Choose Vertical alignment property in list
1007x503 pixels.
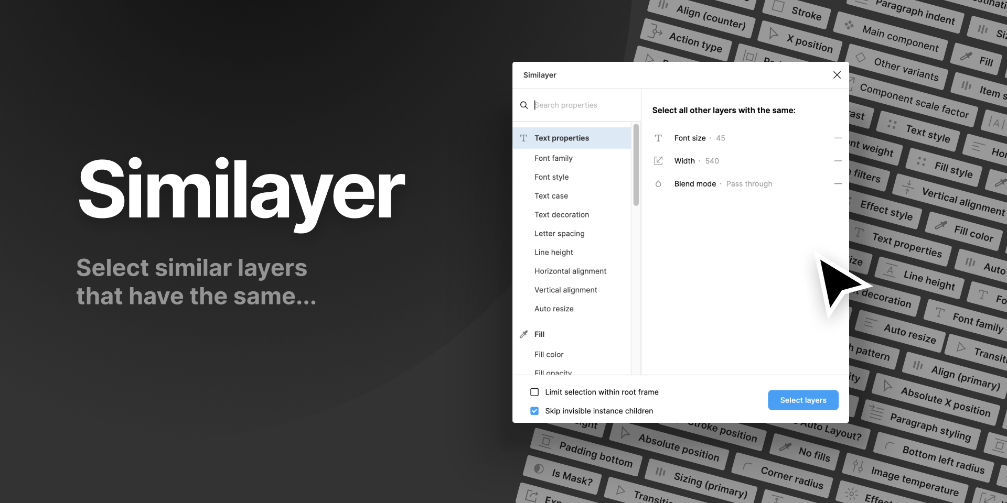[x=565, y=290]
